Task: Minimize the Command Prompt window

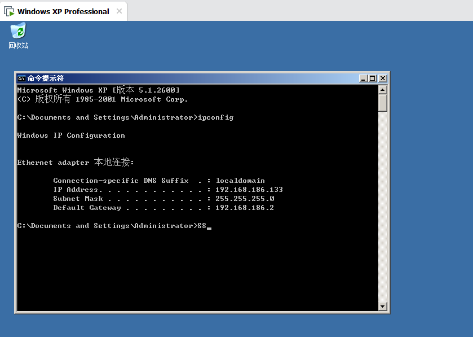Action: [x=363, y=78]
